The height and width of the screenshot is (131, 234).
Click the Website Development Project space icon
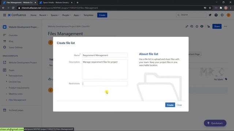point(5,27)
